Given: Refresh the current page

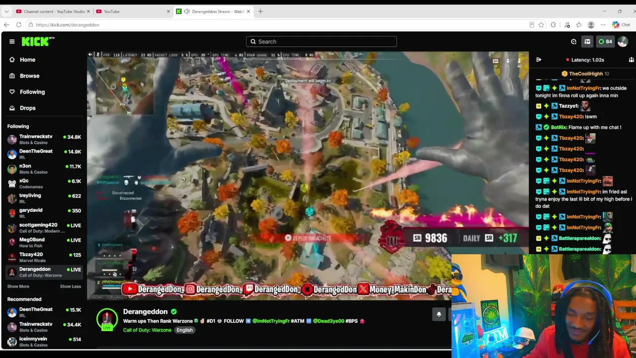Looking at the screenshot, I should pyautogui.click(x=18, y=25).
